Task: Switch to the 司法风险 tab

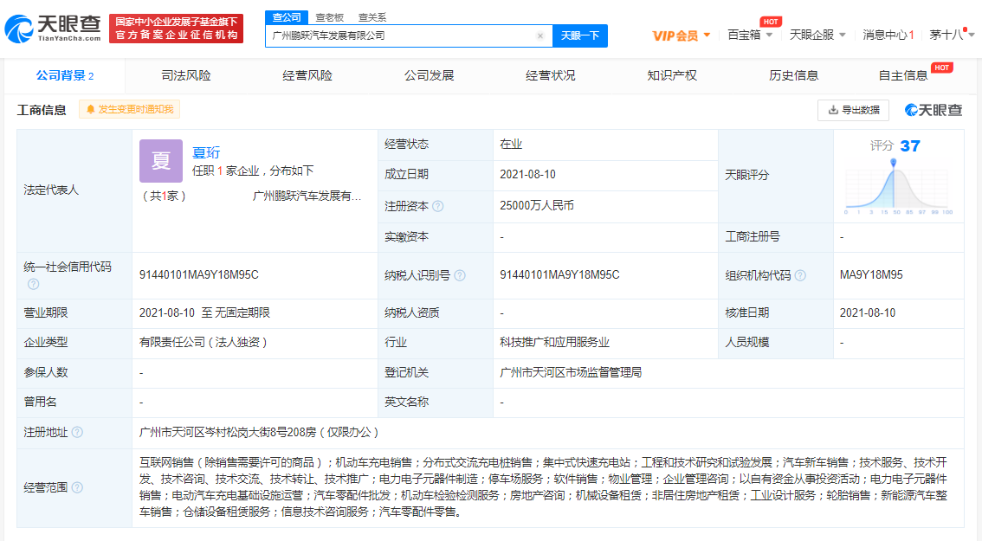Action: 186,75
